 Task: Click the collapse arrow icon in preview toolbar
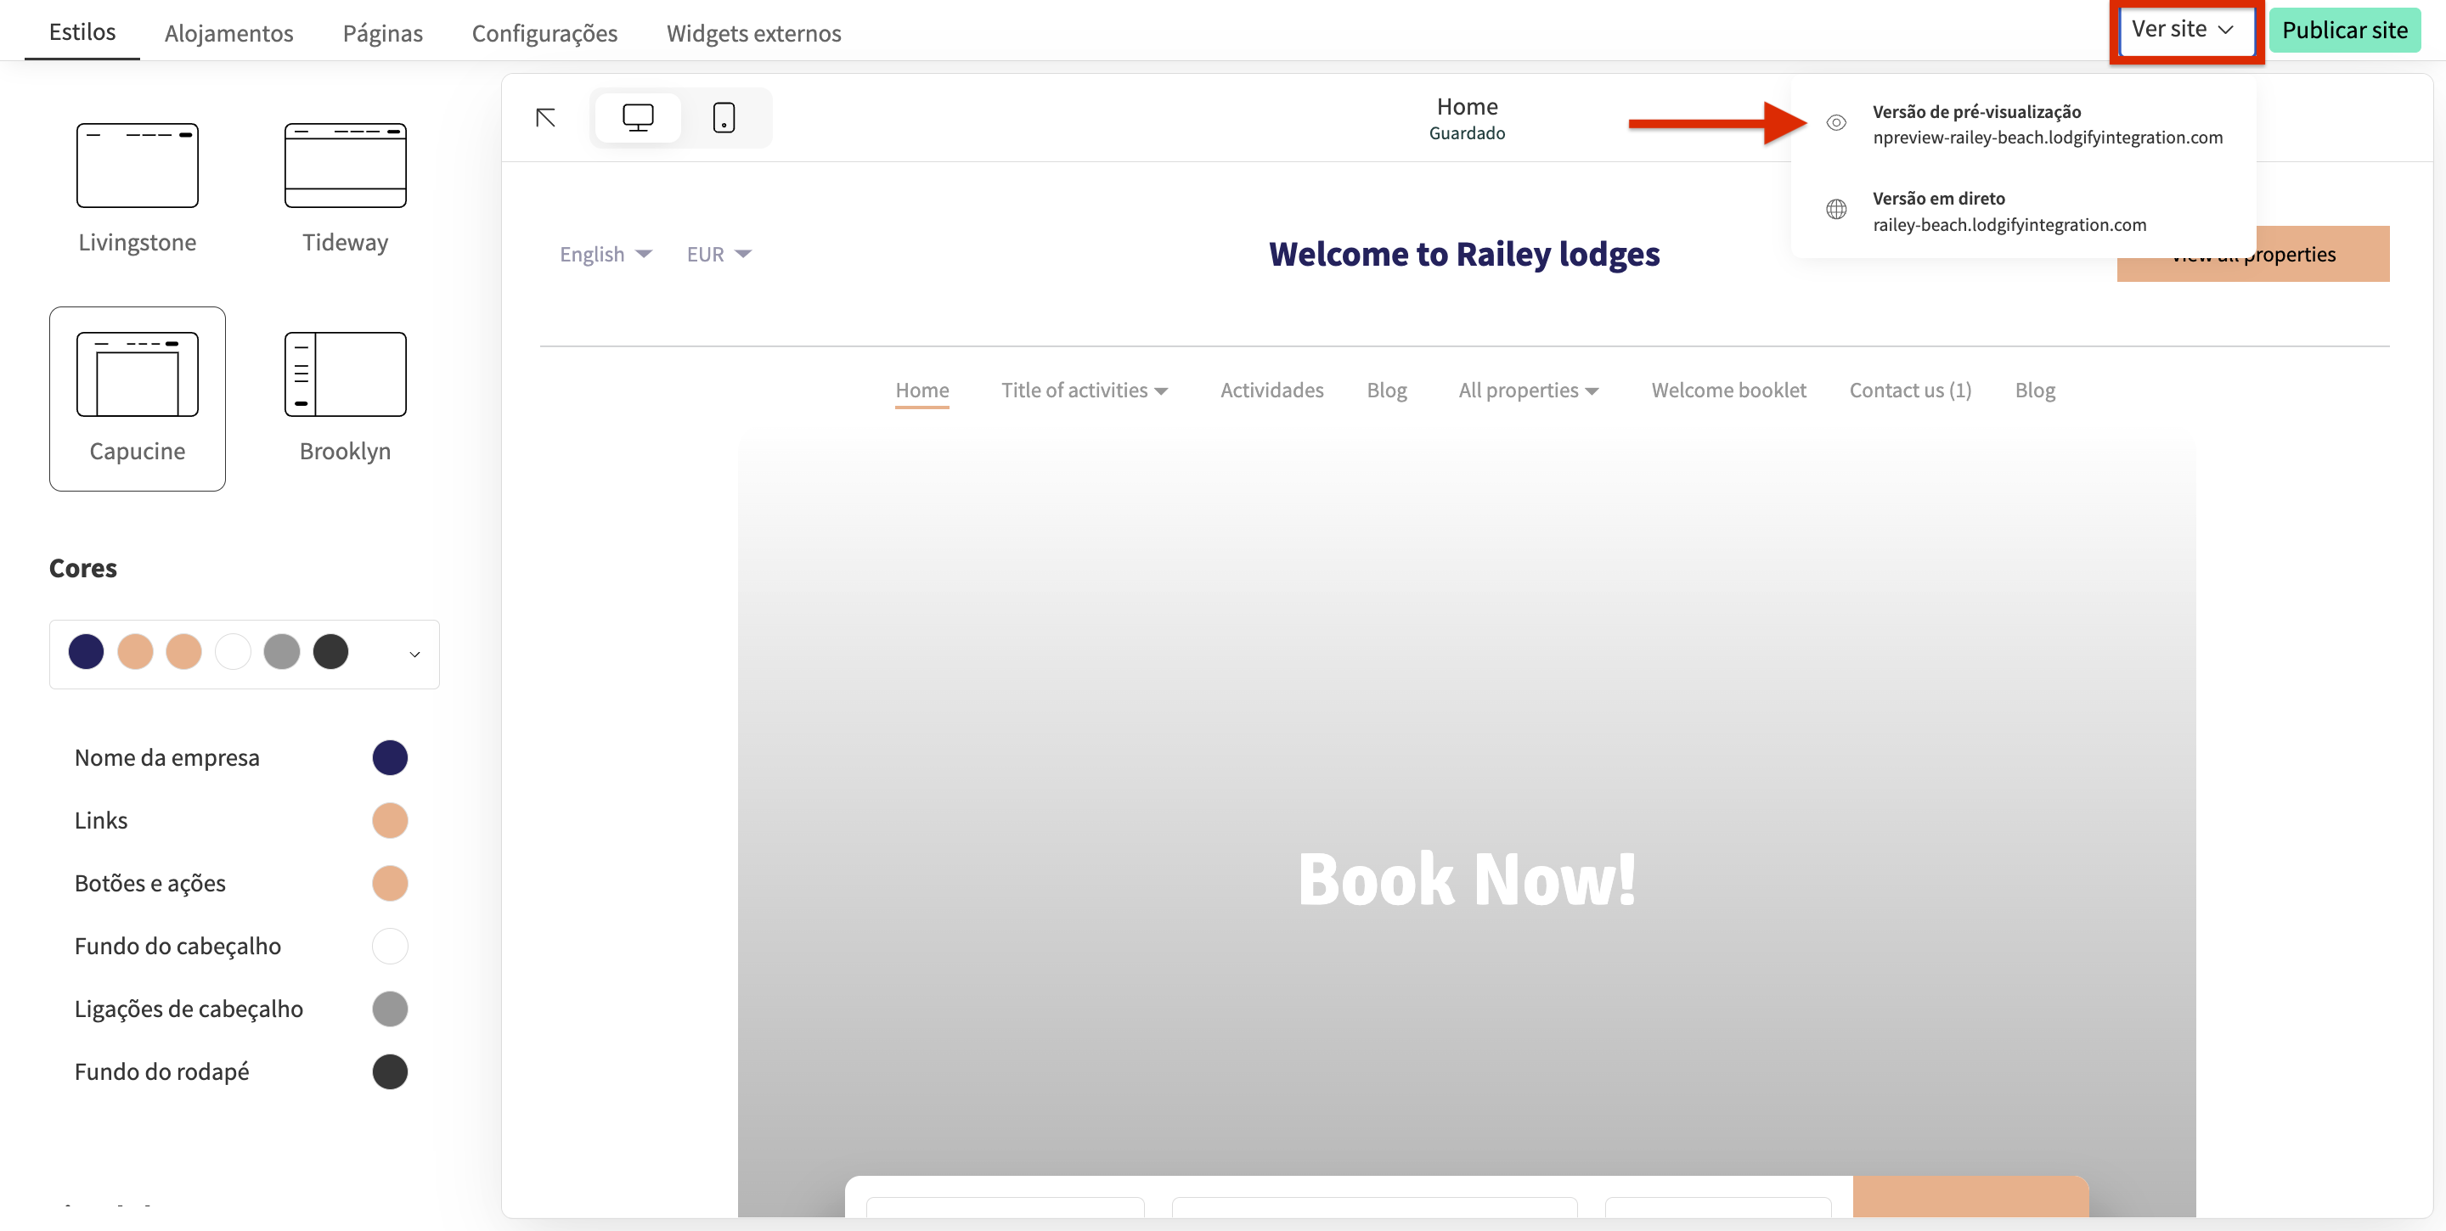[x=545, y=118]
